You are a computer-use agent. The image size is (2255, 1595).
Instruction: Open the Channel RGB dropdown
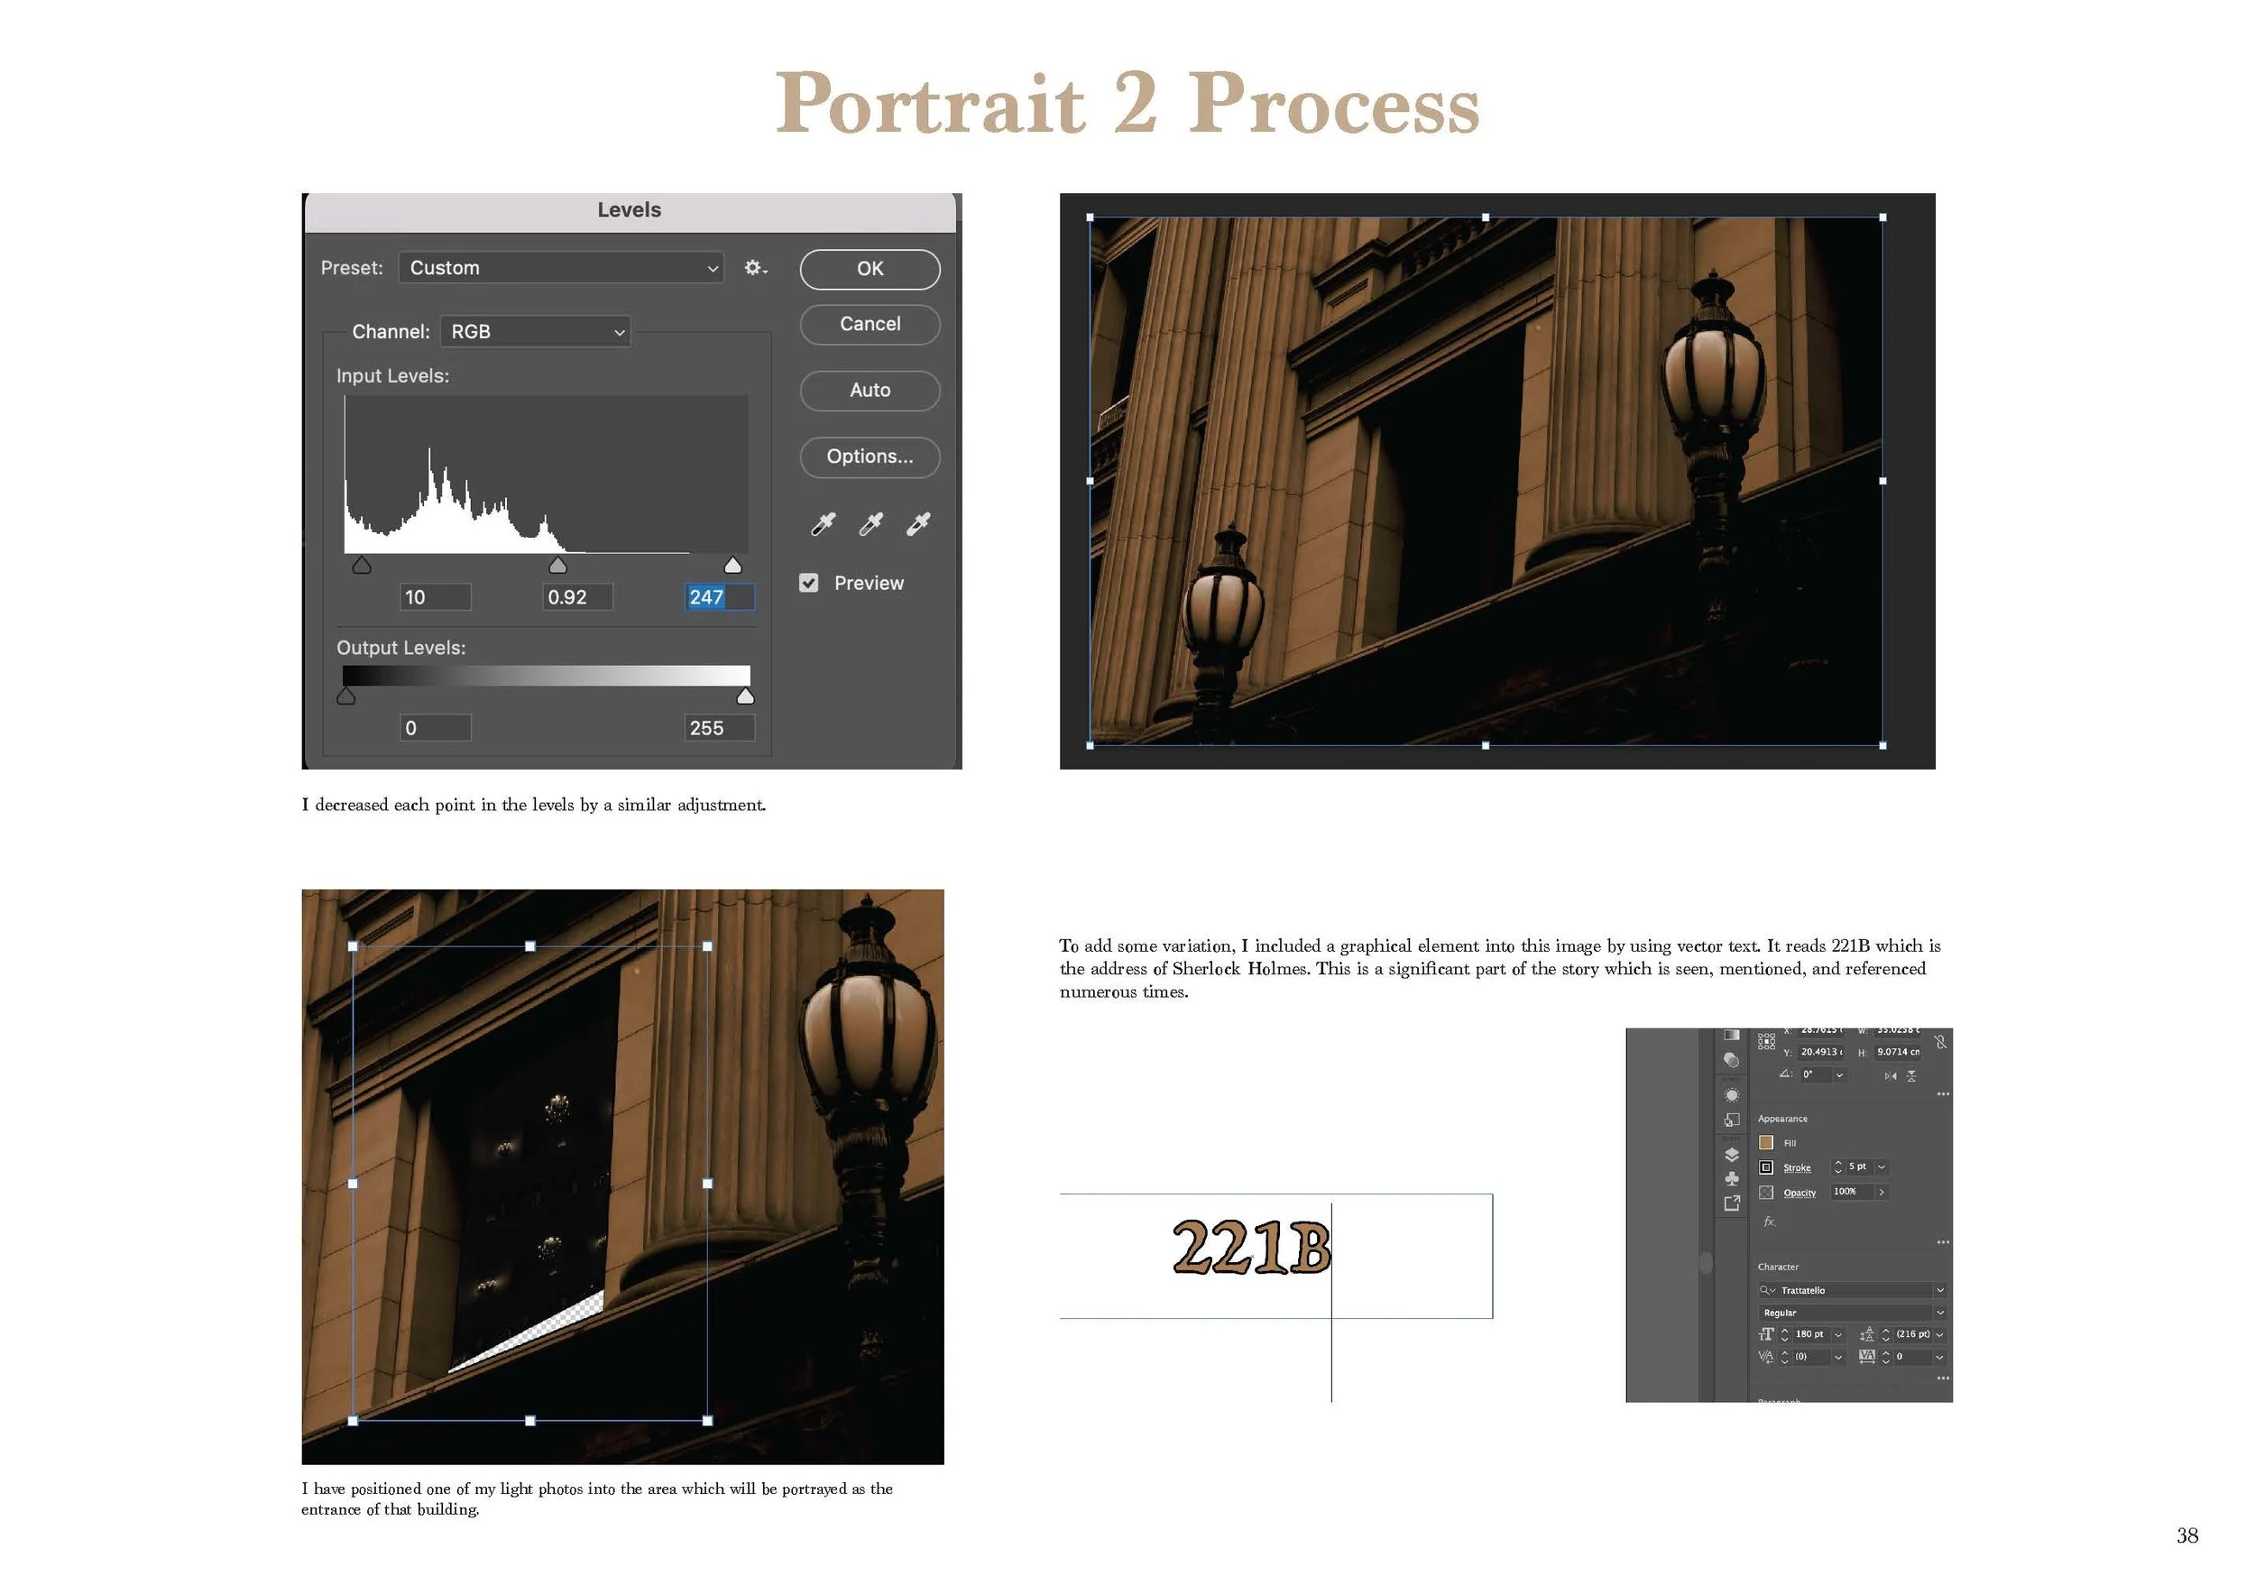(535, 332)
